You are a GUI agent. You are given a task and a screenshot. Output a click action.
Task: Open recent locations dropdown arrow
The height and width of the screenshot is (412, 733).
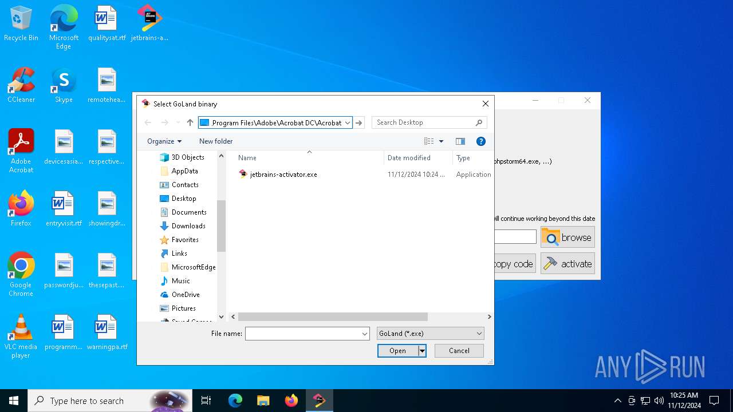[x=178, y=122]
